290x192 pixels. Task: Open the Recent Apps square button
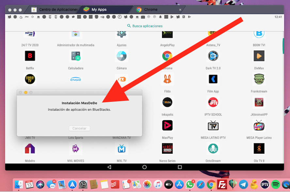(180, 167)
